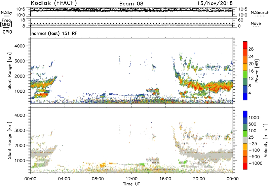Click the "12:00" time tick label
This screenshot has height=186, width=269.
tap(131, 179)
